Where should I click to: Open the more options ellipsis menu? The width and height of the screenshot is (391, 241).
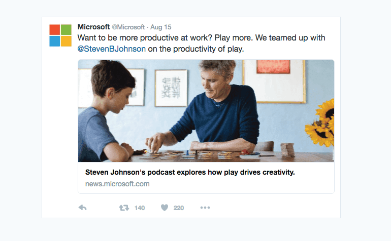coord(205,208)
